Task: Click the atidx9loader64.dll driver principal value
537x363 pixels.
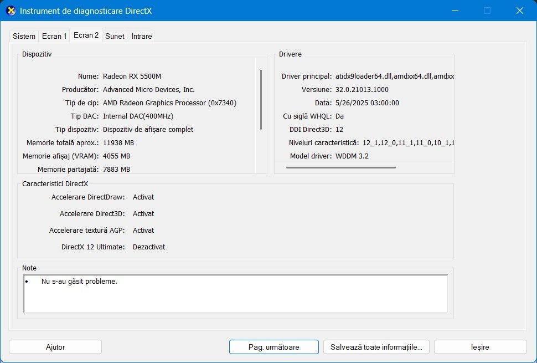Action: (395, 76)
